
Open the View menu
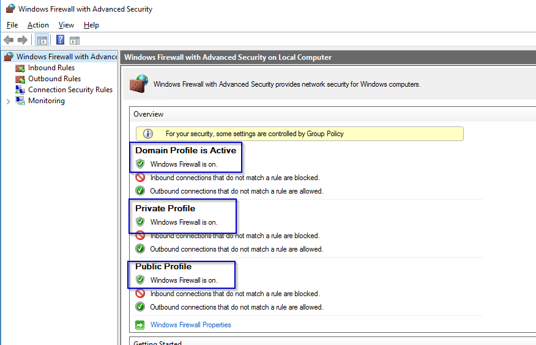click(x=66, y=25)
